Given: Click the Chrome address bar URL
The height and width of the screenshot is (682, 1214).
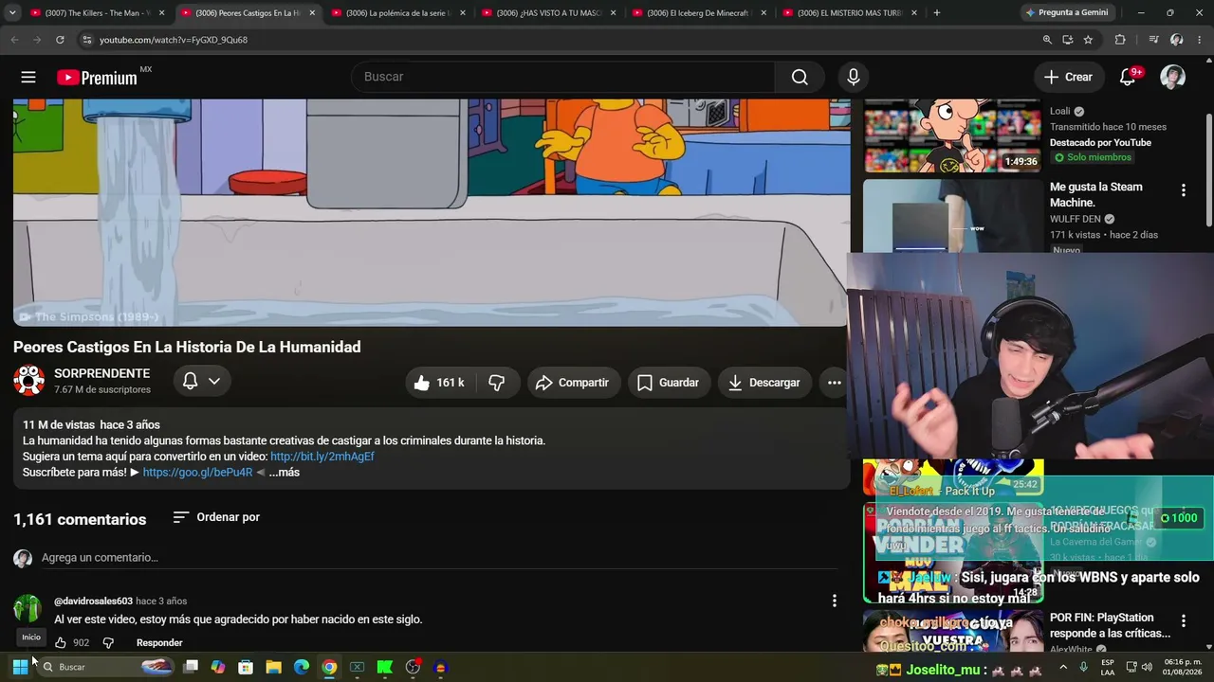Looking at the screenshot, I should [x=174, y=40].
